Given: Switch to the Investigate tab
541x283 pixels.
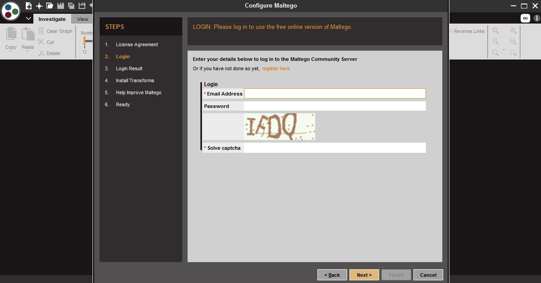Looking at the screenshot, I should pos(52,19).
